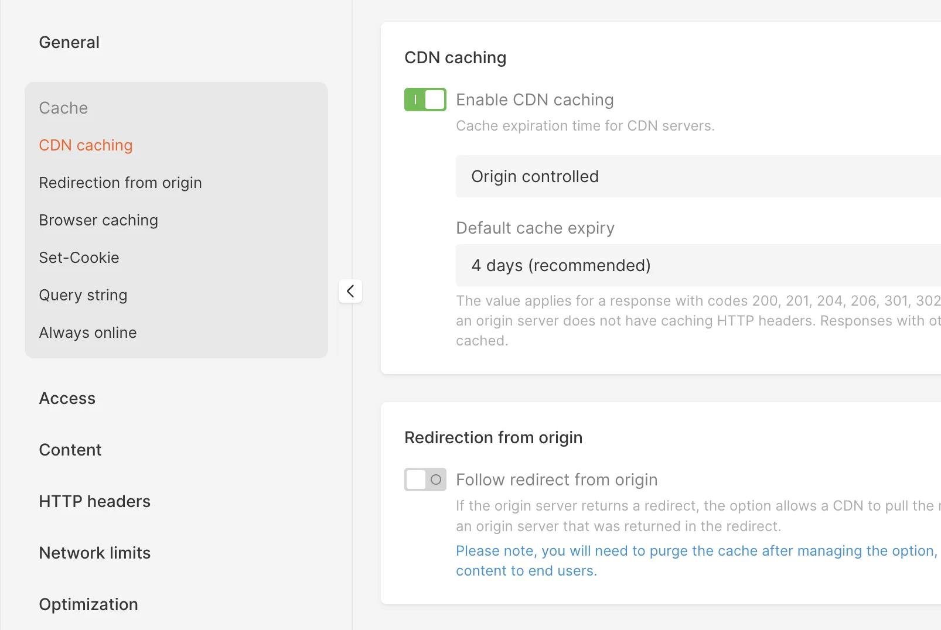Click the Cache group heading
This screenshot has height=630, width=941.
point(63,108)
